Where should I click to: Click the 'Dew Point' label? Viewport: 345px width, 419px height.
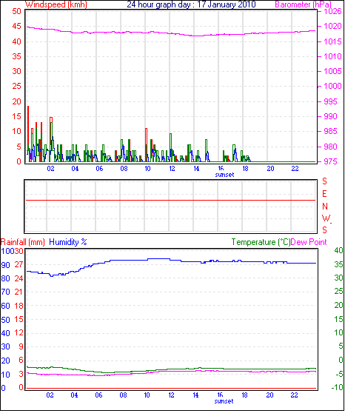pos(309,242)
